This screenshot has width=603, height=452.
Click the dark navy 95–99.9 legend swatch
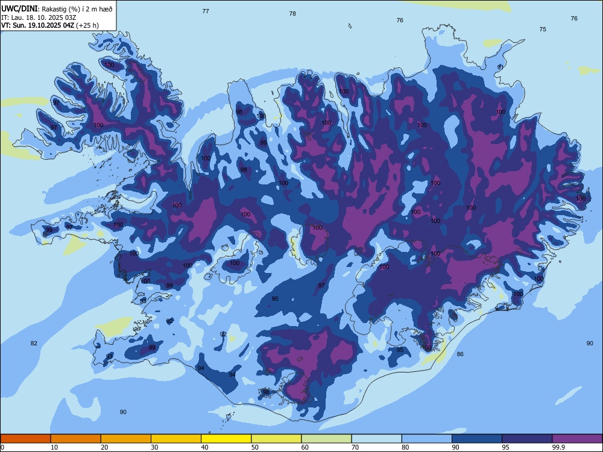point(527,439)
